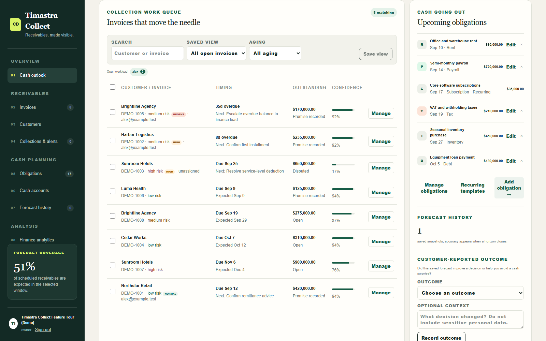Manage the Luma Health invoice
Image resolution: width=546 pixels, height=341 pixels.
click(x=381, y=192)
